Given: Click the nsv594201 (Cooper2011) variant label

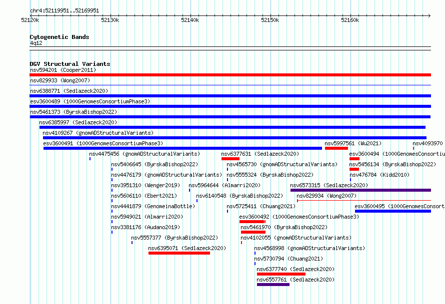Looking at the screenshot, I should 63,70.
